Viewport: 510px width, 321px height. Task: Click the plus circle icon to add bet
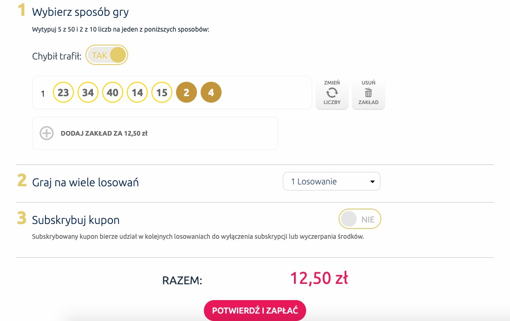point(46,133)
